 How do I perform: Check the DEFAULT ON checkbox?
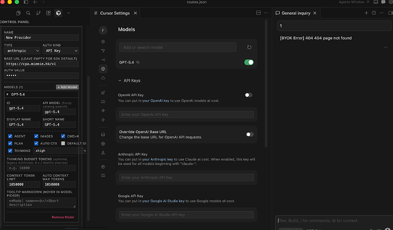click(x=63, y=143)
